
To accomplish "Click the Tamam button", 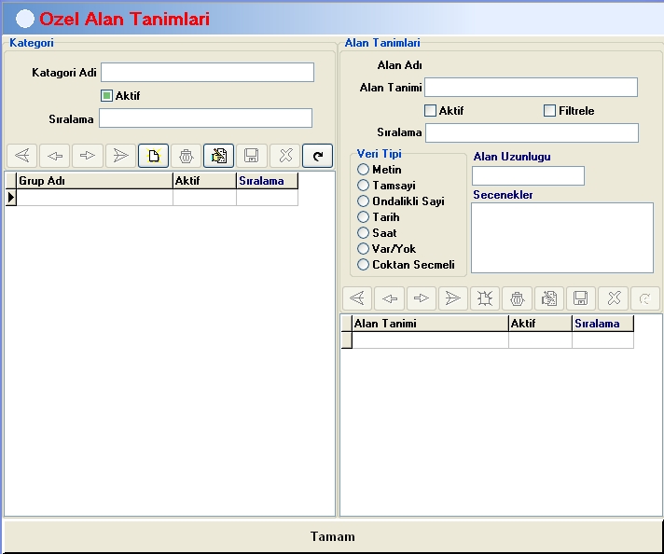I will 332,536.
